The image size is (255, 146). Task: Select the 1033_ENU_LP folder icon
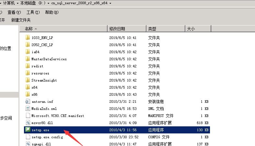pos(28,38)
